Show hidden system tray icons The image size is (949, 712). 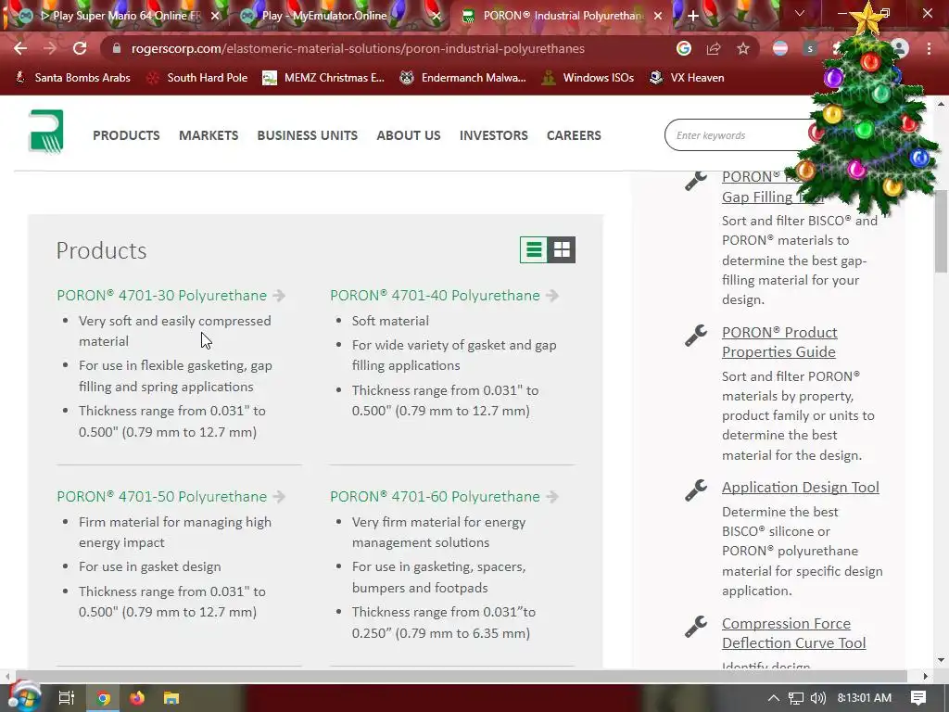click(x=773, y=698)
